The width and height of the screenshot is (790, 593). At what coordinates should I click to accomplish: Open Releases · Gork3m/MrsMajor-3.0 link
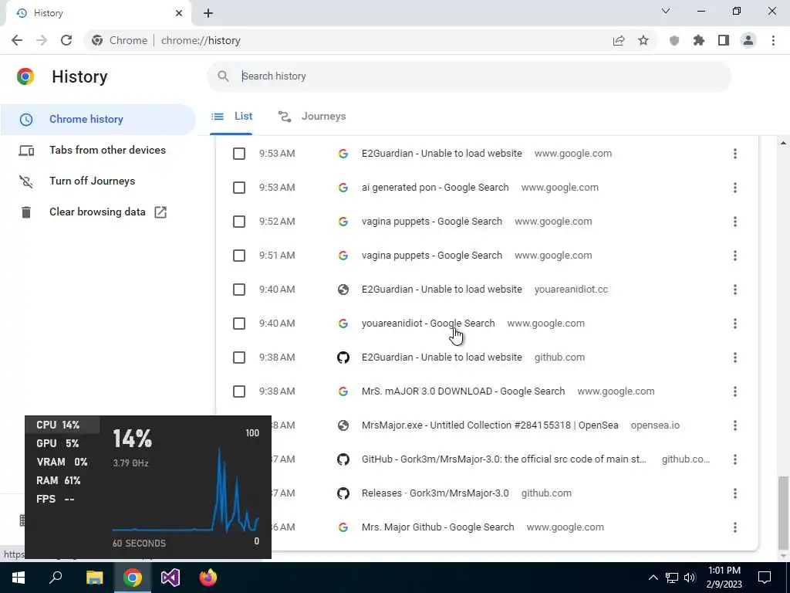tap(435, 493)
